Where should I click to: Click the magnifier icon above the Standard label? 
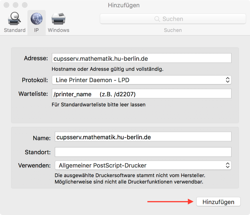(x=15, y=18)
